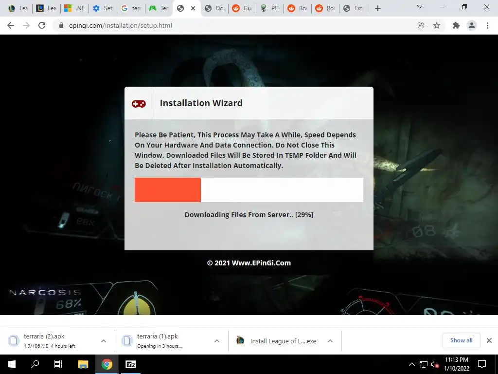Open Windows taskbar search
The width and height of the screenshot is (498, 374).
35,364
